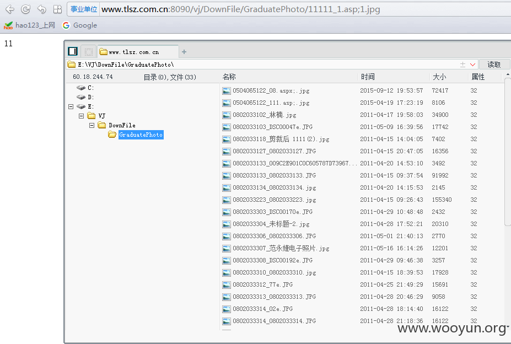The width and height of the screenshot is (511, 344).
Task: Add a new tab with plus button
Action: pos(184,51)
